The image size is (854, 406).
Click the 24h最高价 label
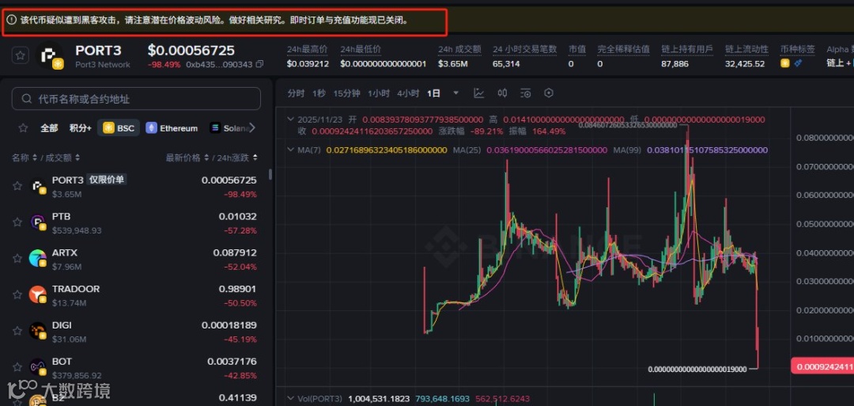coord(307,50)
